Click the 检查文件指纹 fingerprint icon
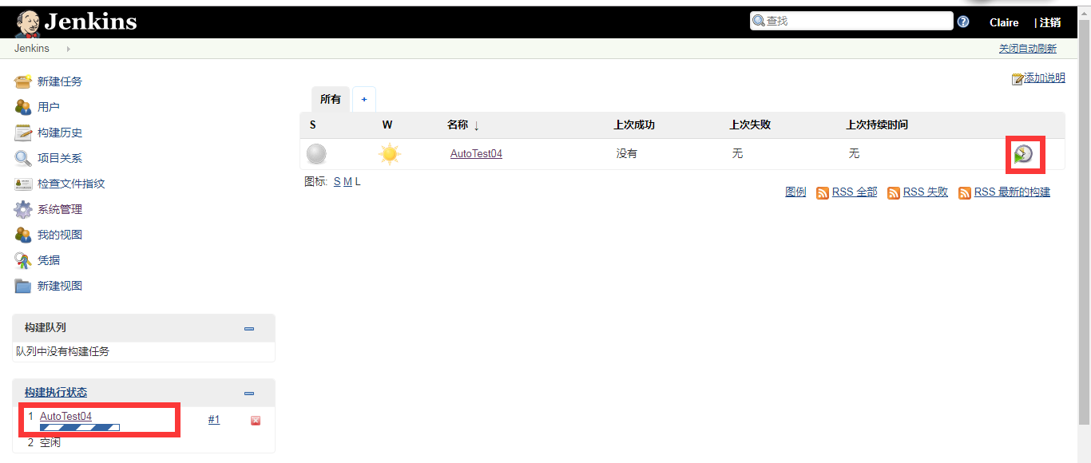The width and height of the screenshot is (1091, 463). (23, 184)
